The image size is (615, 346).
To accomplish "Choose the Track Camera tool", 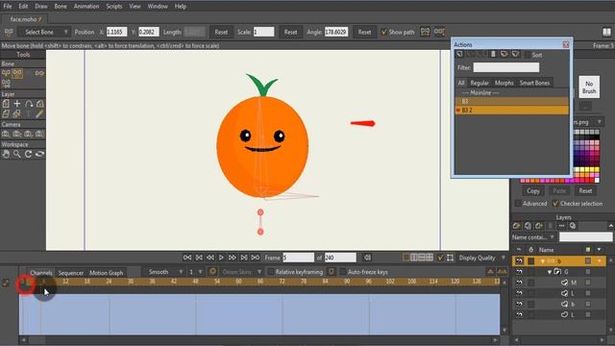I will click(6, 134).
